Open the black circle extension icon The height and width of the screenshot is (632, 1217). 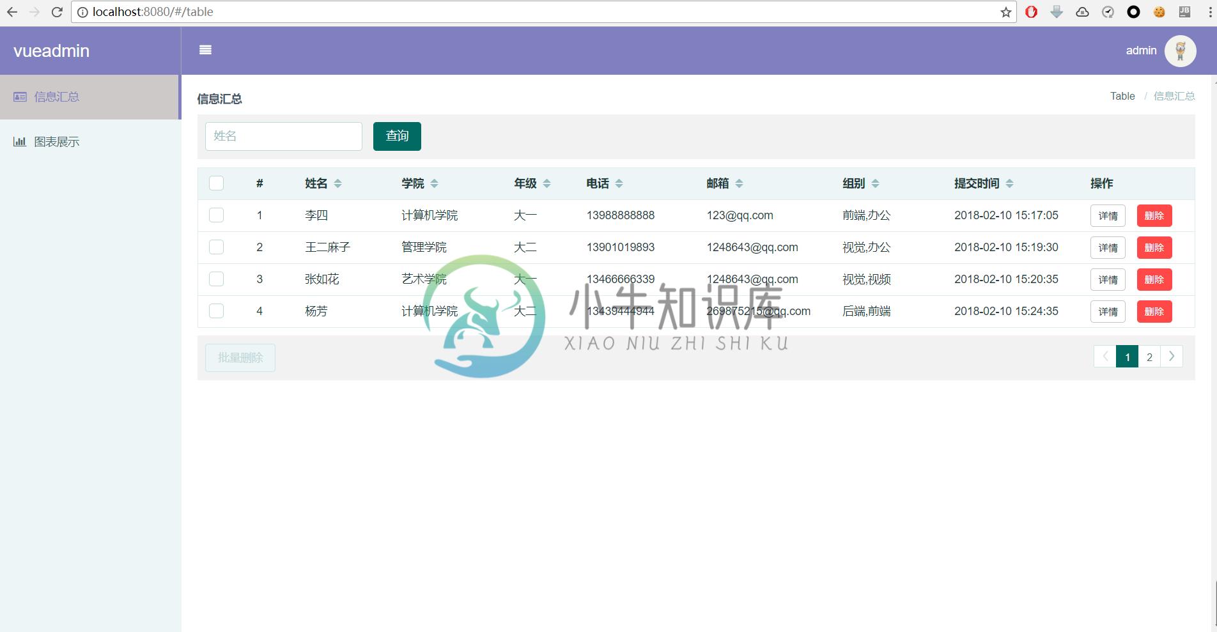point(1133,12)
